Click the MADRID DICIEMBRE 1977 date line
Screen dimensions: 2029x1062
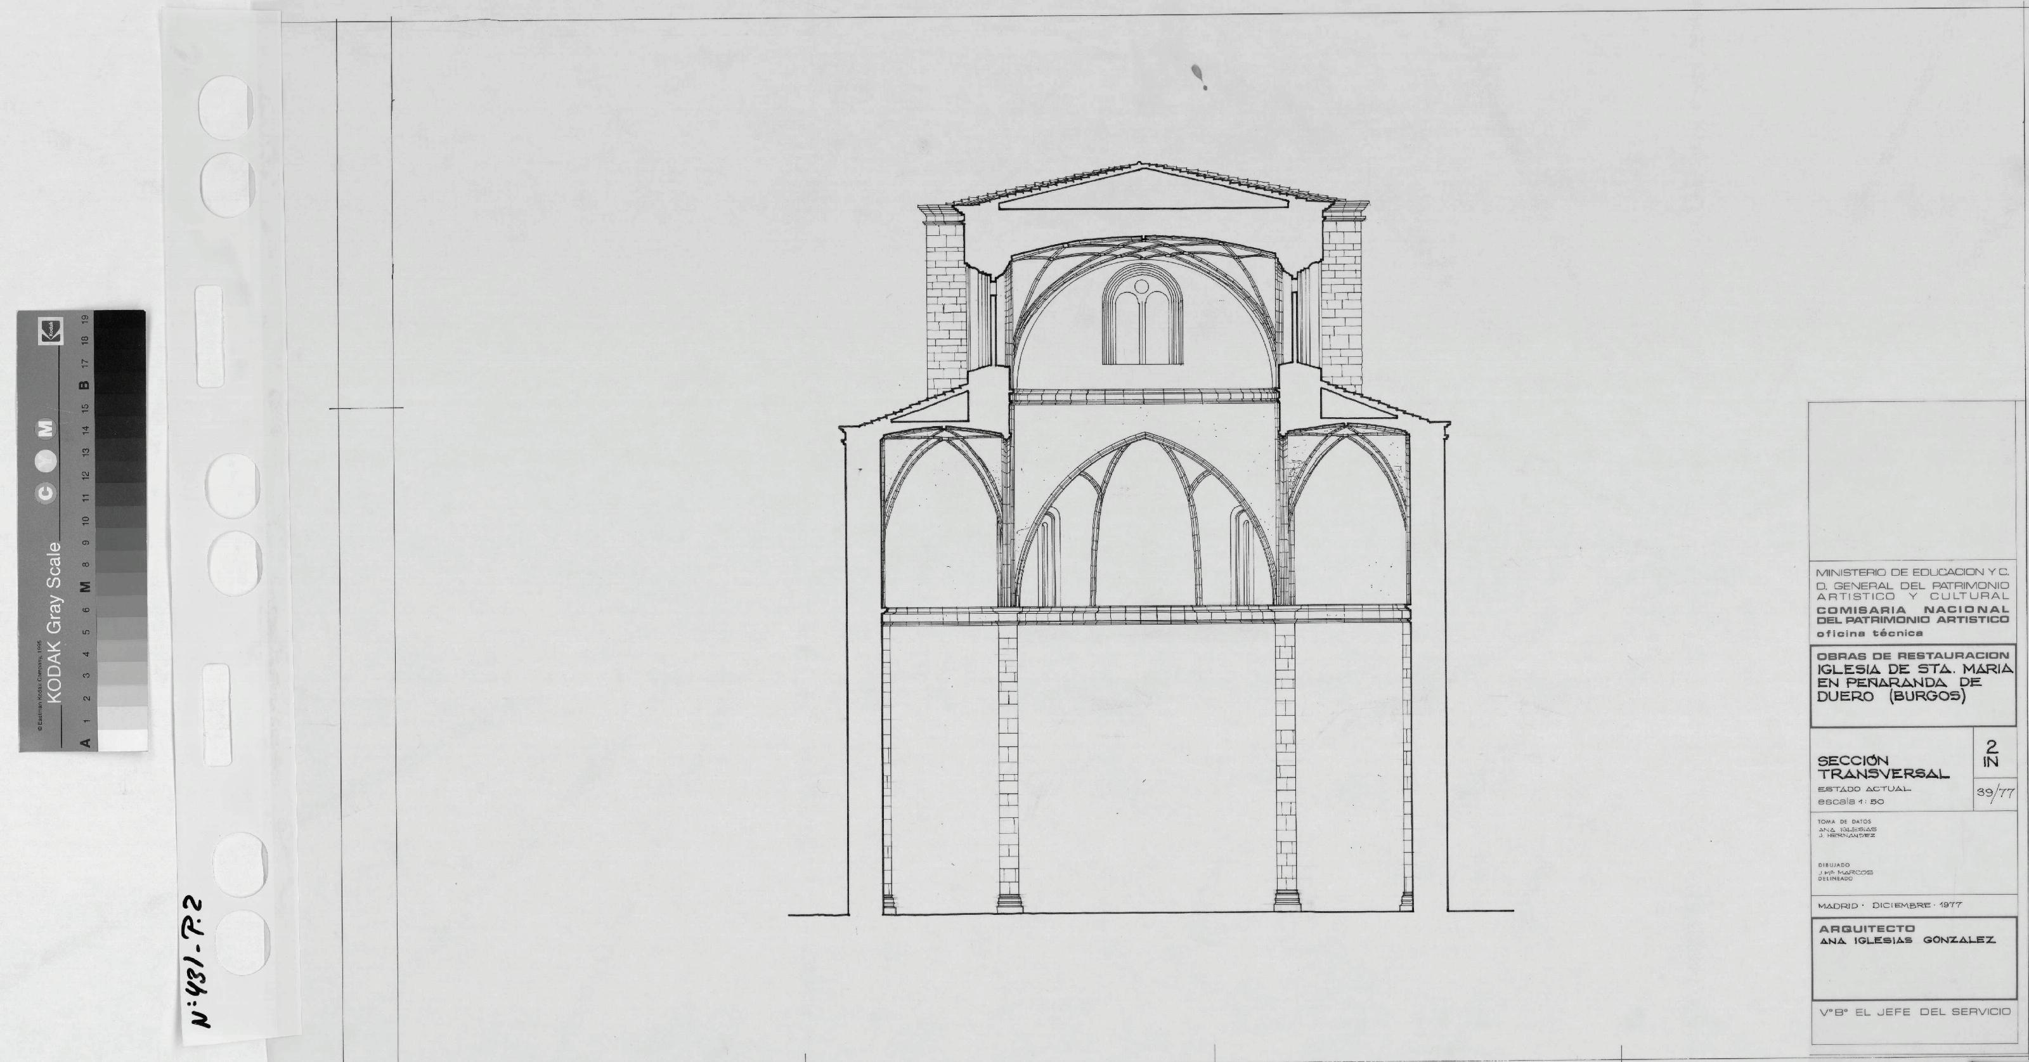1889,905
